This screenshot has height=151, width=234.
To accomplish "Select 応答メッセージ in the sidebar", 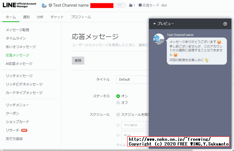I will coord(17,55).
